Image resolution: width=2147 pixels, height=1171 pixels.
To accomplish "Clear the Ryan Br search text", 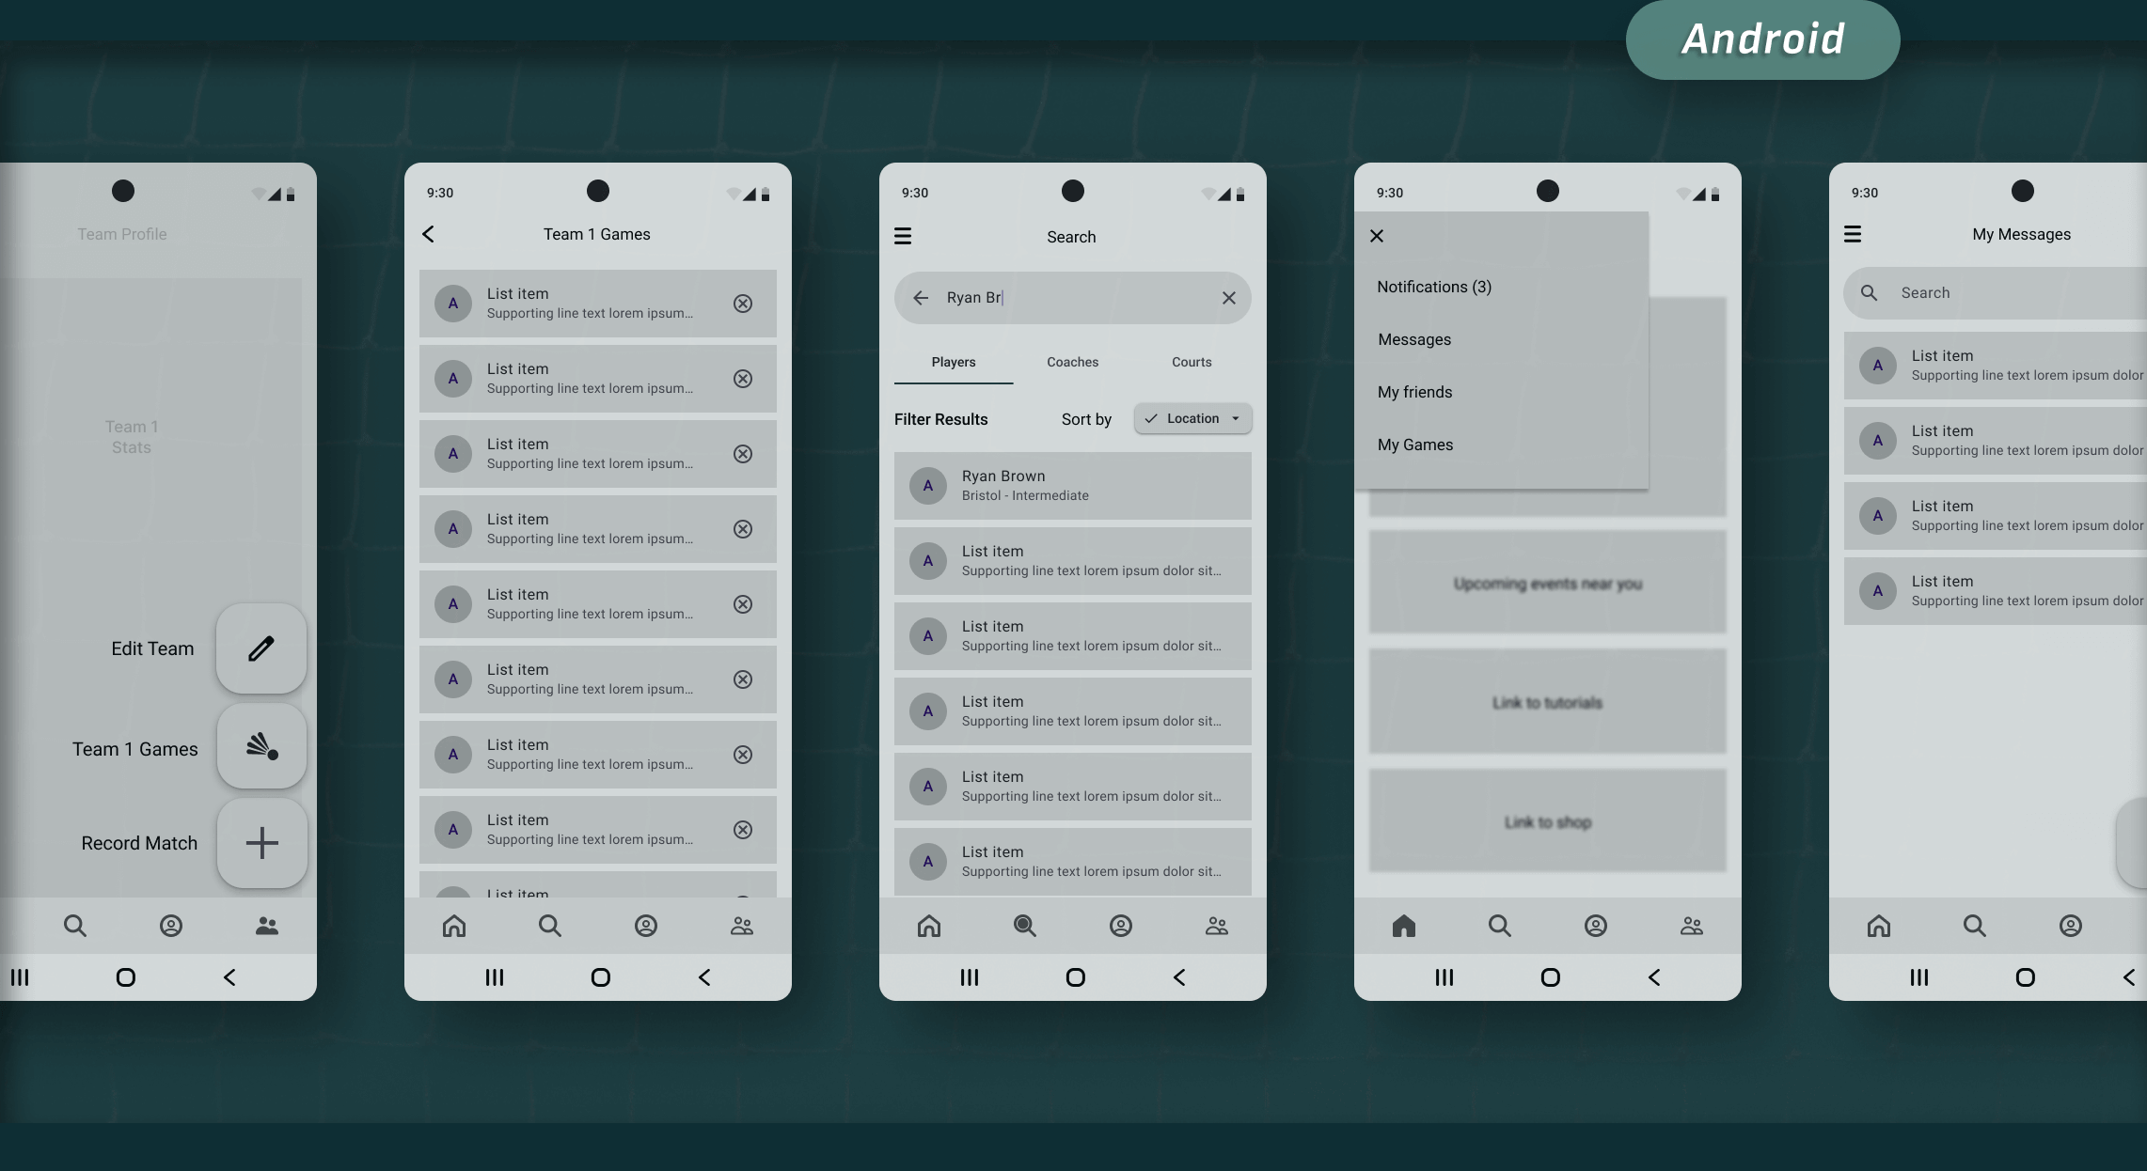I will point(1228,298).
